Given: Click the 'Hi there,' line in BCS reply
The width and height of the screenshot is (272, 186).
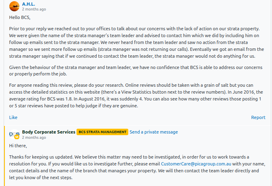Looking at the screenshot, I should [x=18, y=146].
